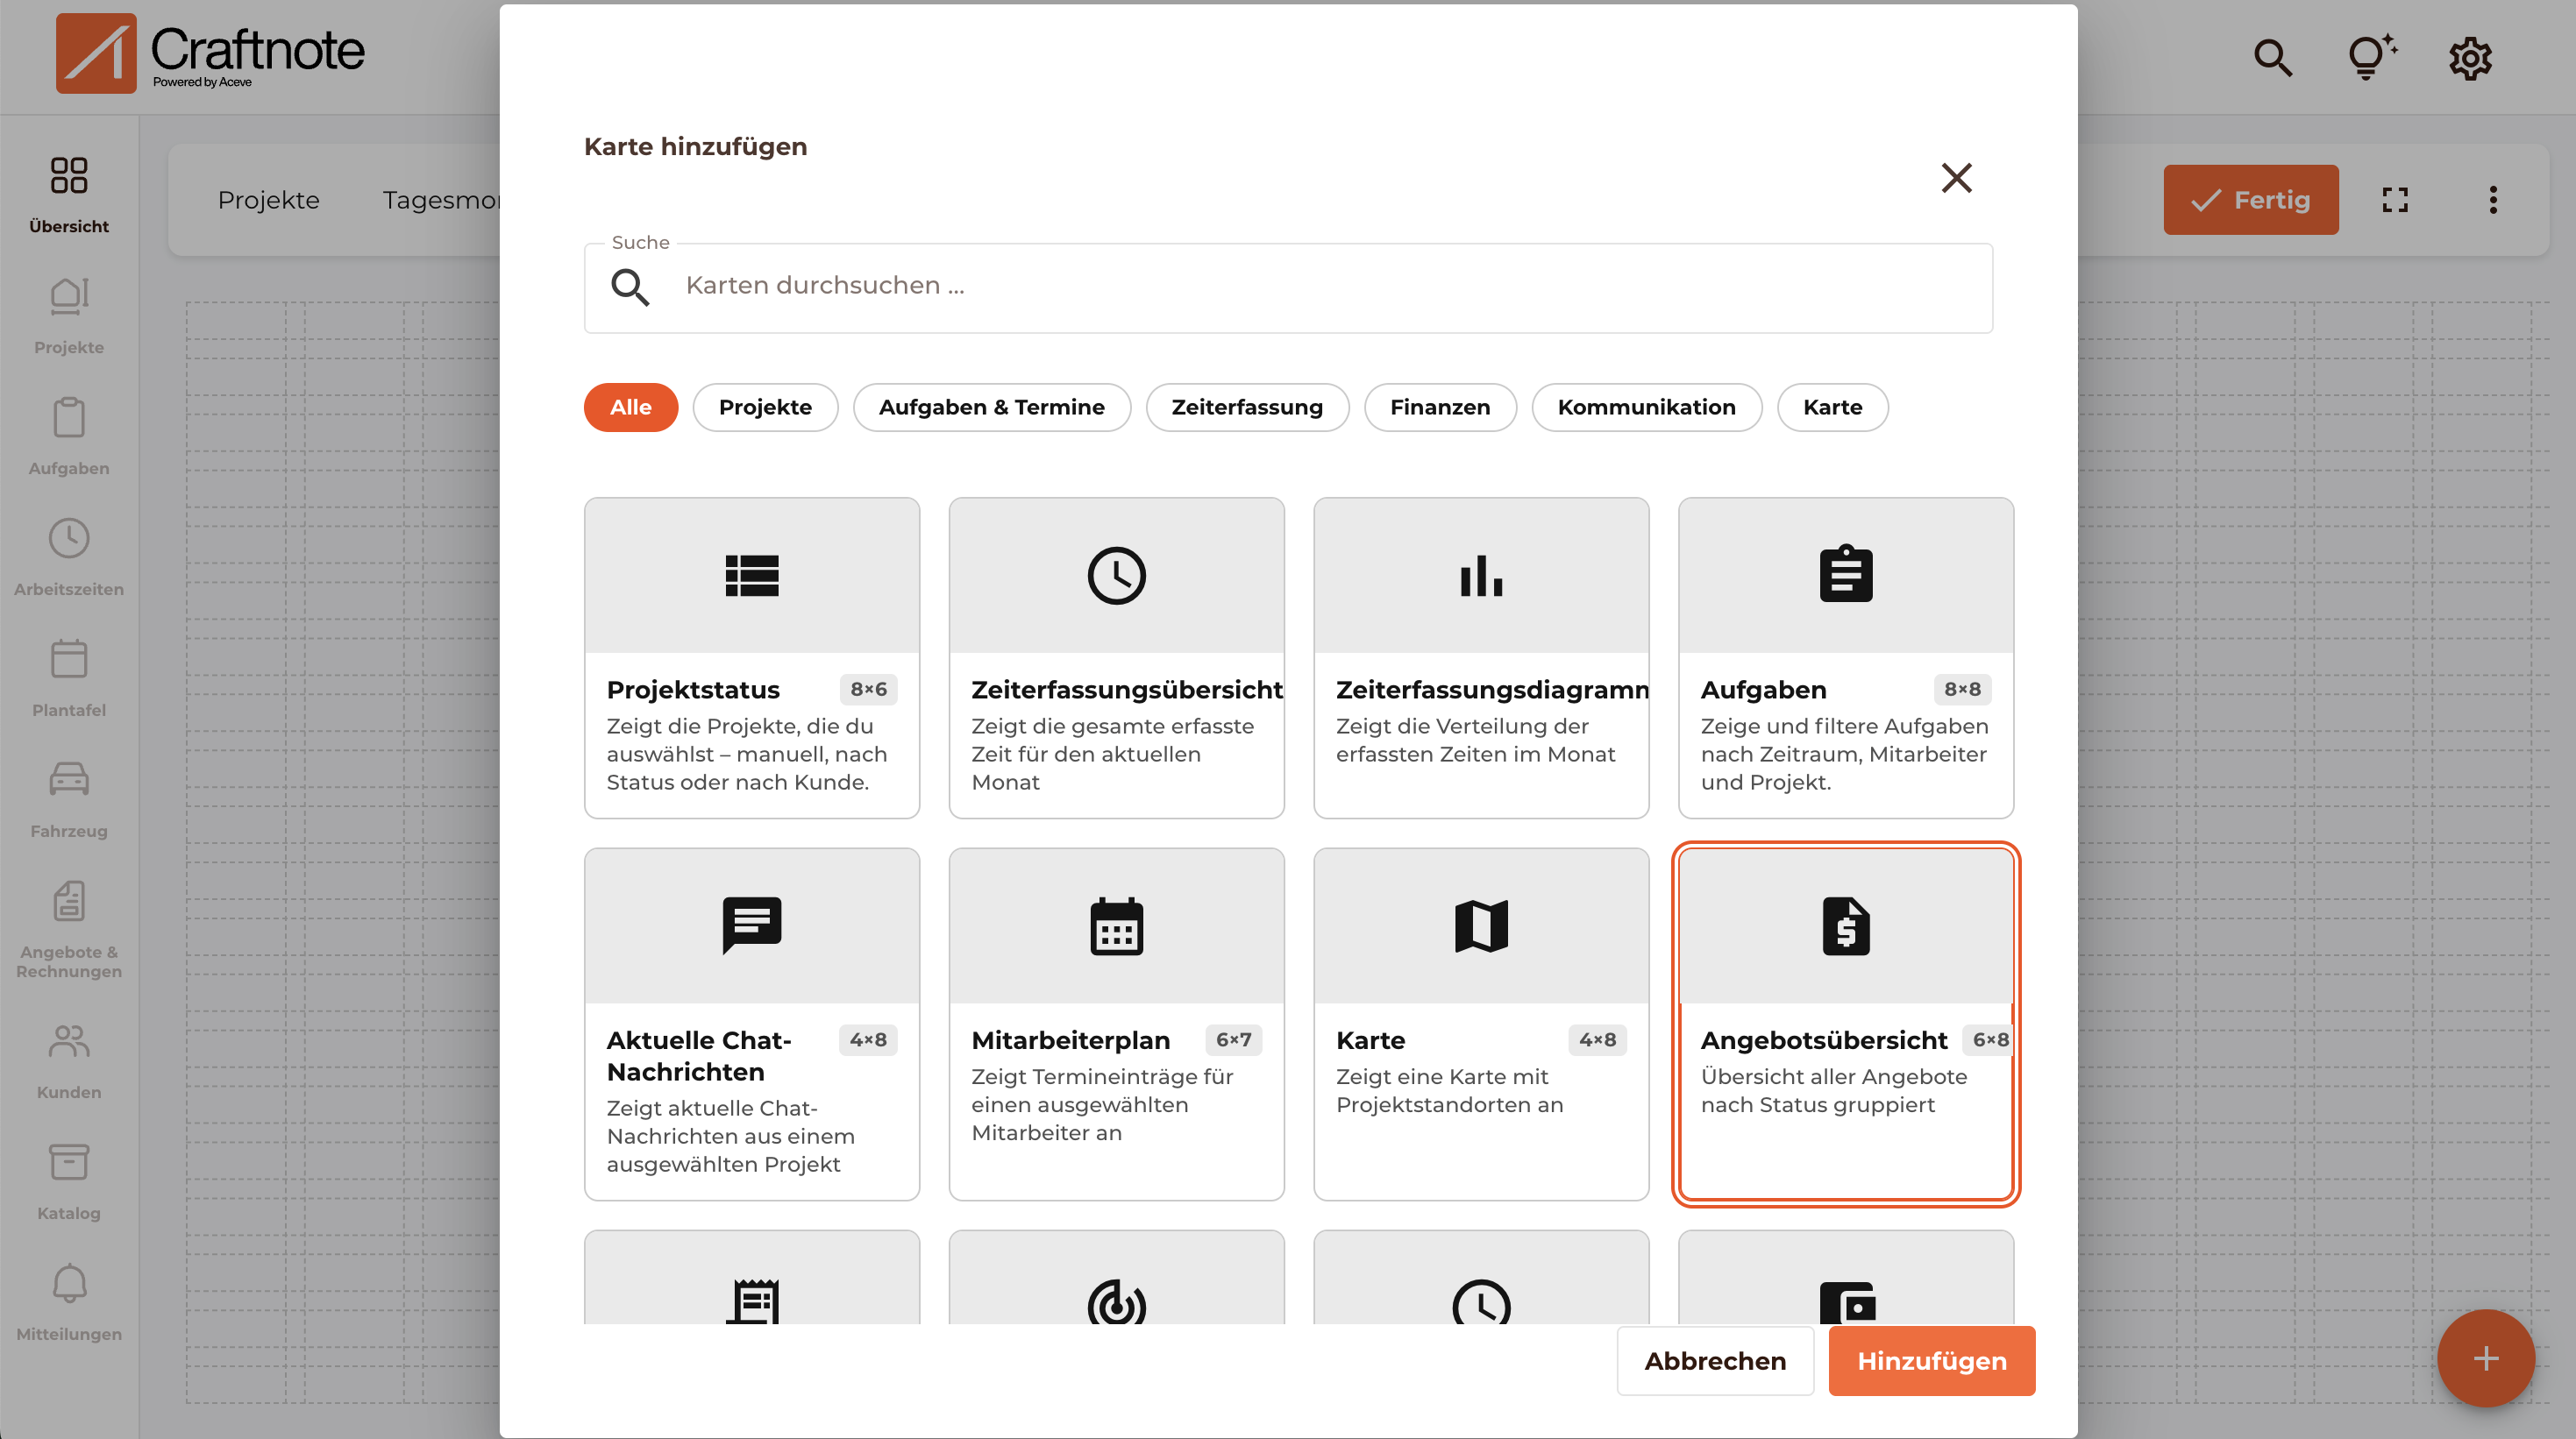Click the lightbulb tips icon
This screenshot has width=2576, height=1439.
pos(2371,58)
